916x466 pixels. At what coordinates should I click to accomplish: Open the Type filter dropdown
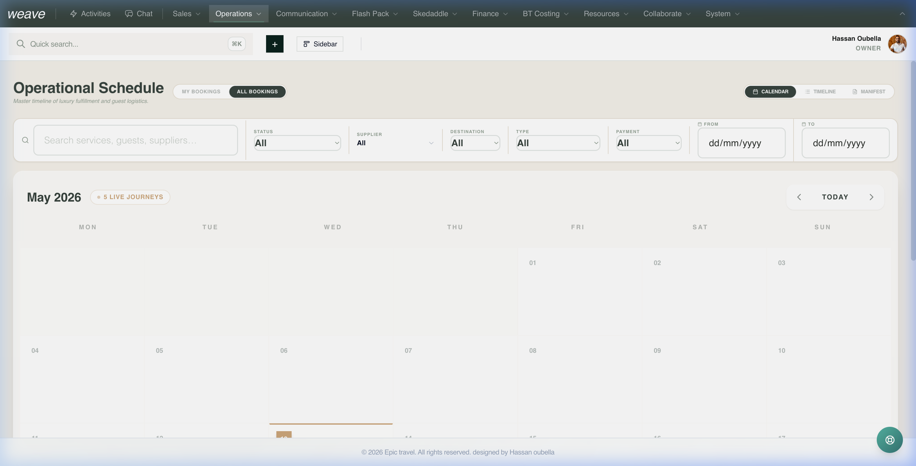[x=558, y=143]
